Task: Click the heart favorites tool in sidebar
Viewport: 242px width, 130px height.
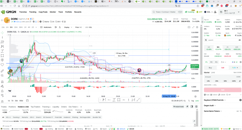Action: pos(2,65)
